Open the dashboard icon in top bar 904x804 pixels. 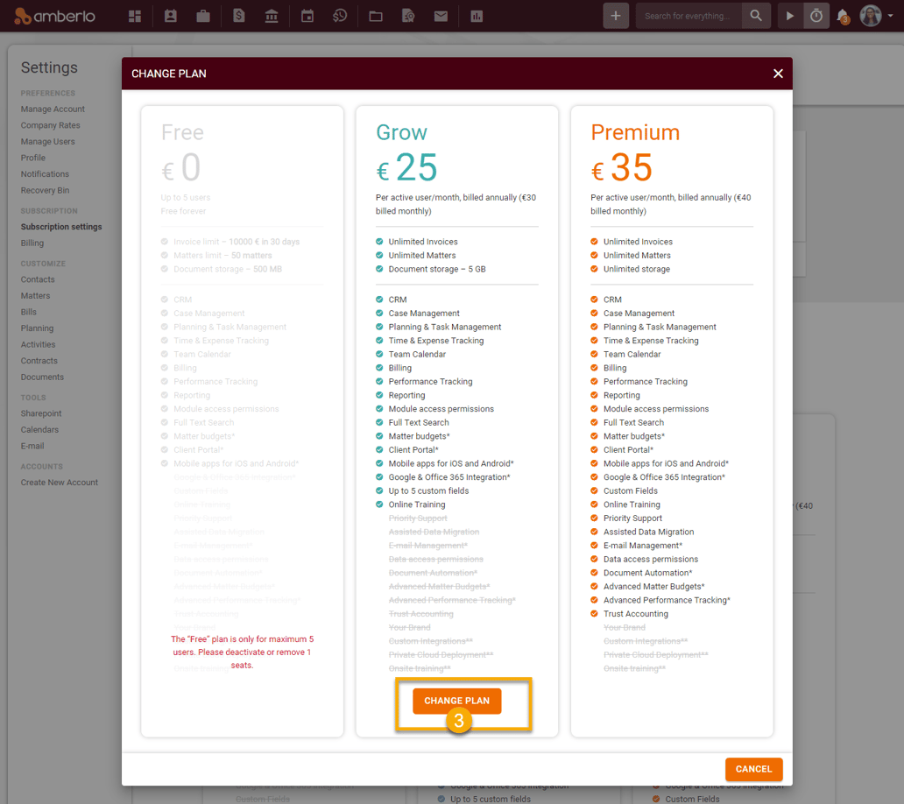(135, 16)
